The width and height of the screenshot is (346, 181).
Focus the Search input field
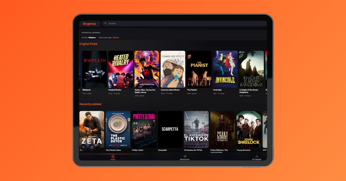(185, 24)
